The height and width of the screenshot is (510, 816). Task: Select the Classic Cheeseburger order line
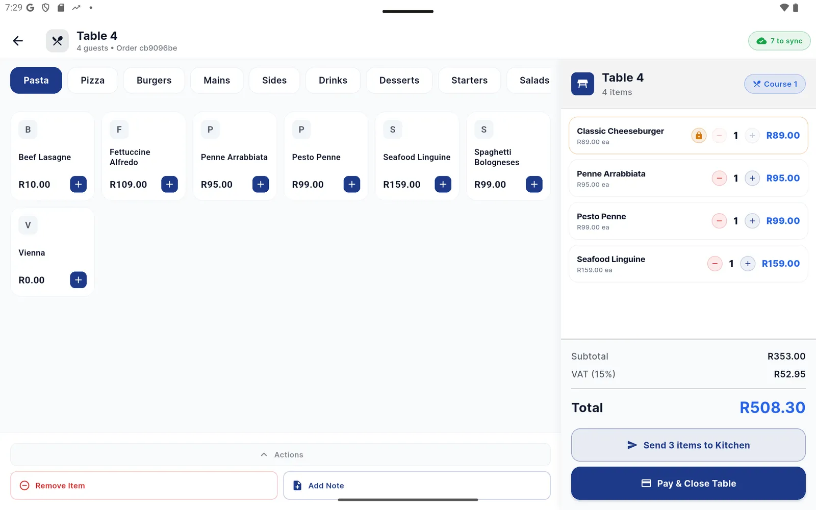click(688, 136)
